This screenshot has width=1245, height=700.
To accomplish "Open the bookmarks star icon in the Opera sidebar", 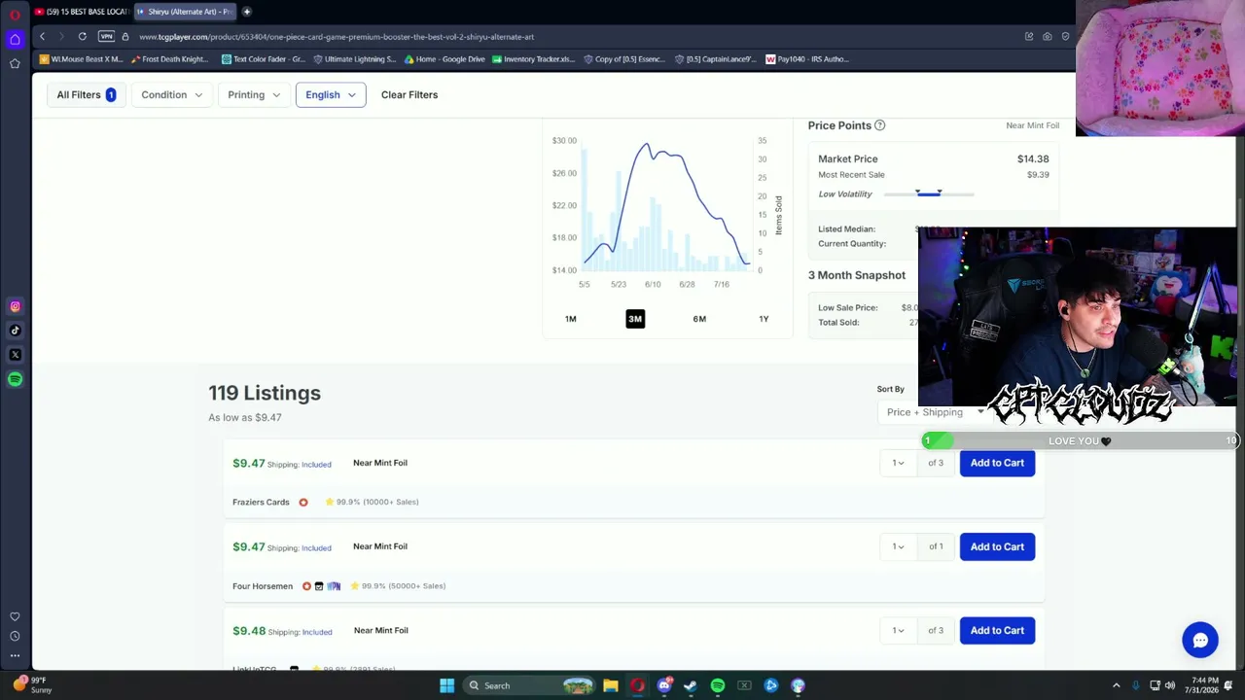I will point(15,63).
